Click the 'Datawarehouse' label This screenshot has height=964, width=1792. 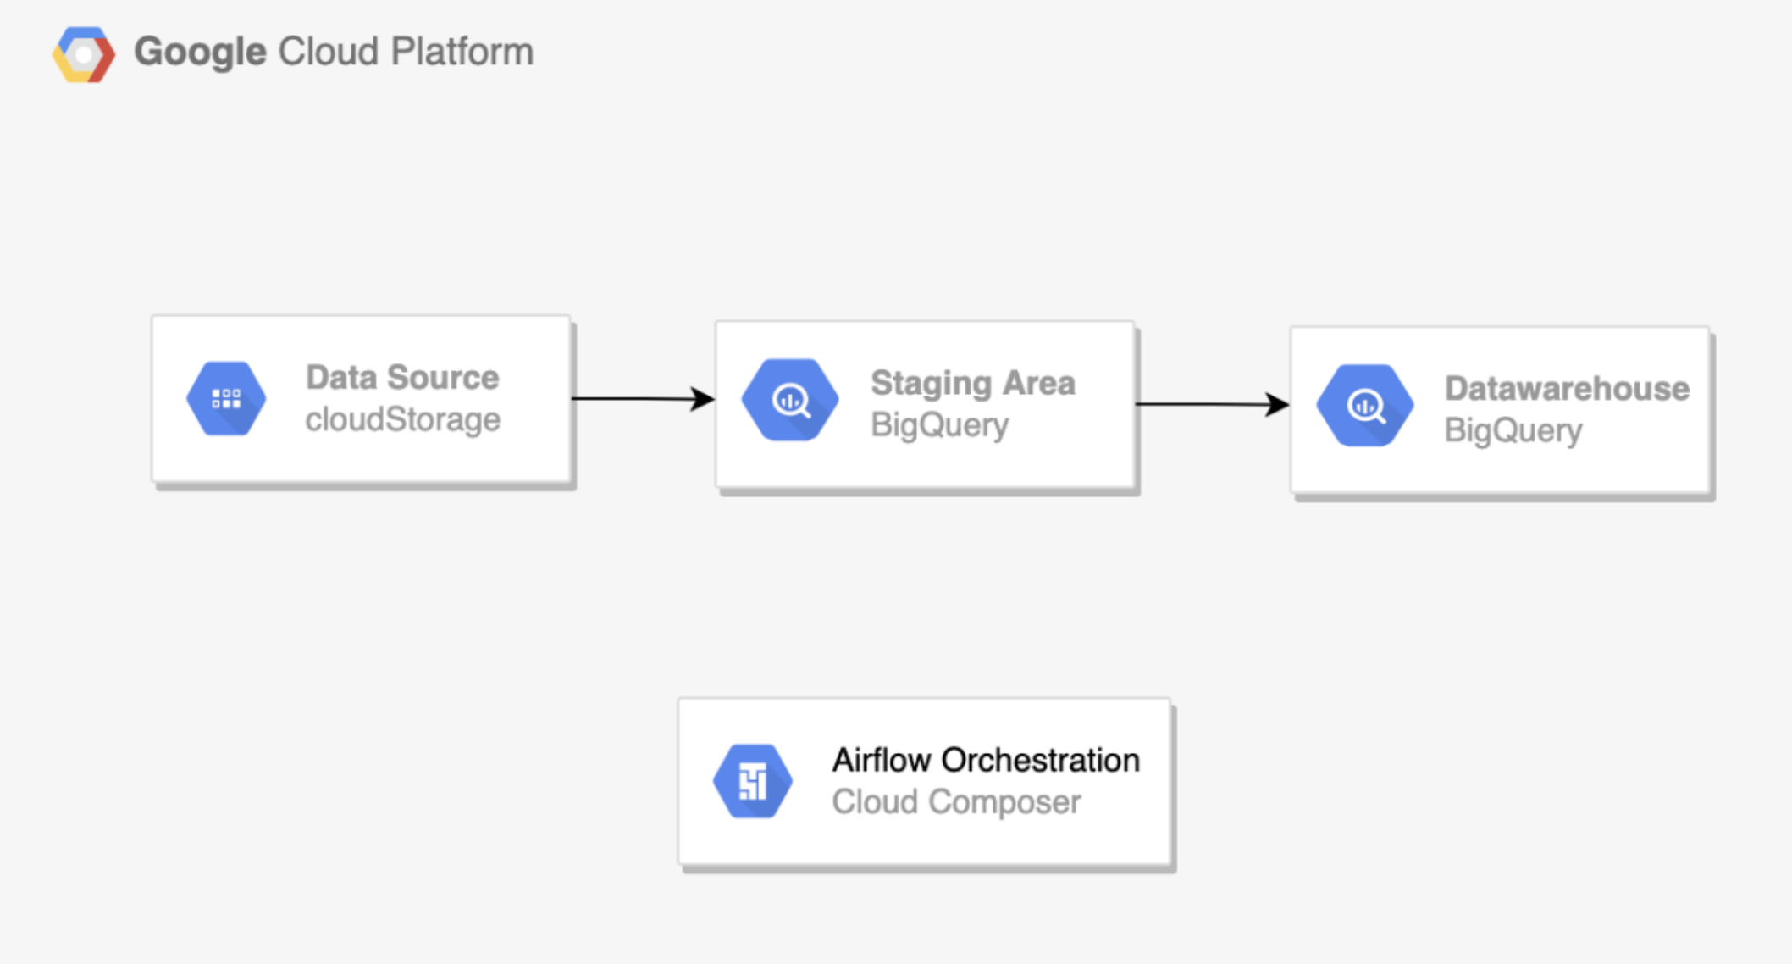click(1567, 389)
